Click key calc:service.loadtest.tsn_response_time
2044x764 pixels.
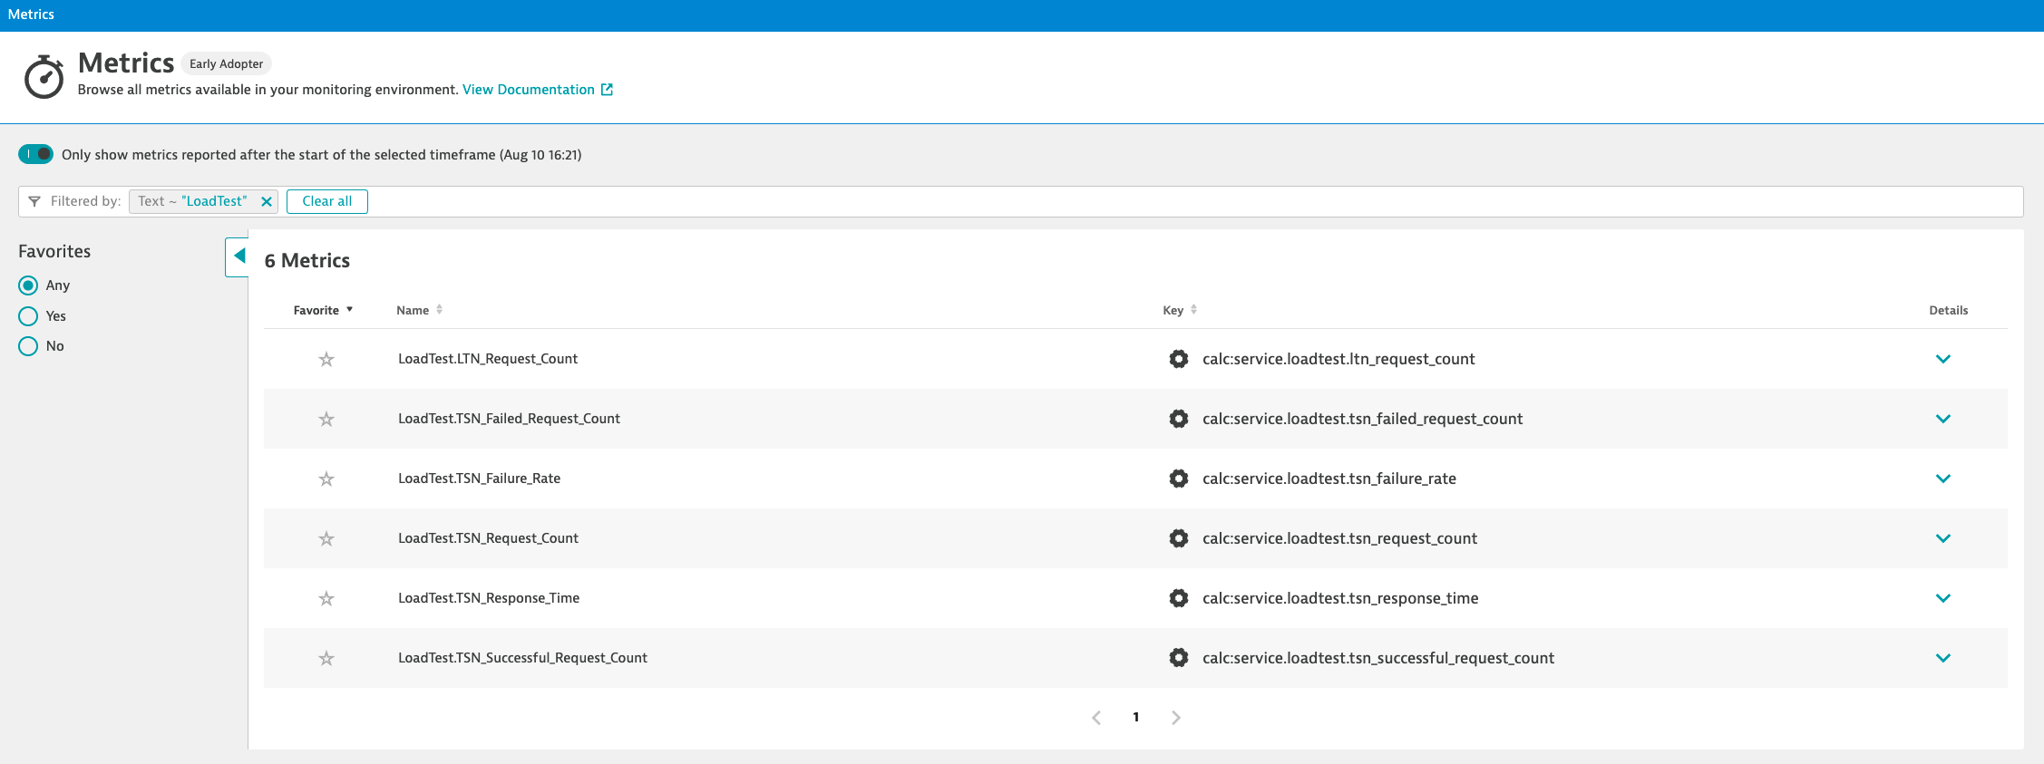[x=1340, y=598]
